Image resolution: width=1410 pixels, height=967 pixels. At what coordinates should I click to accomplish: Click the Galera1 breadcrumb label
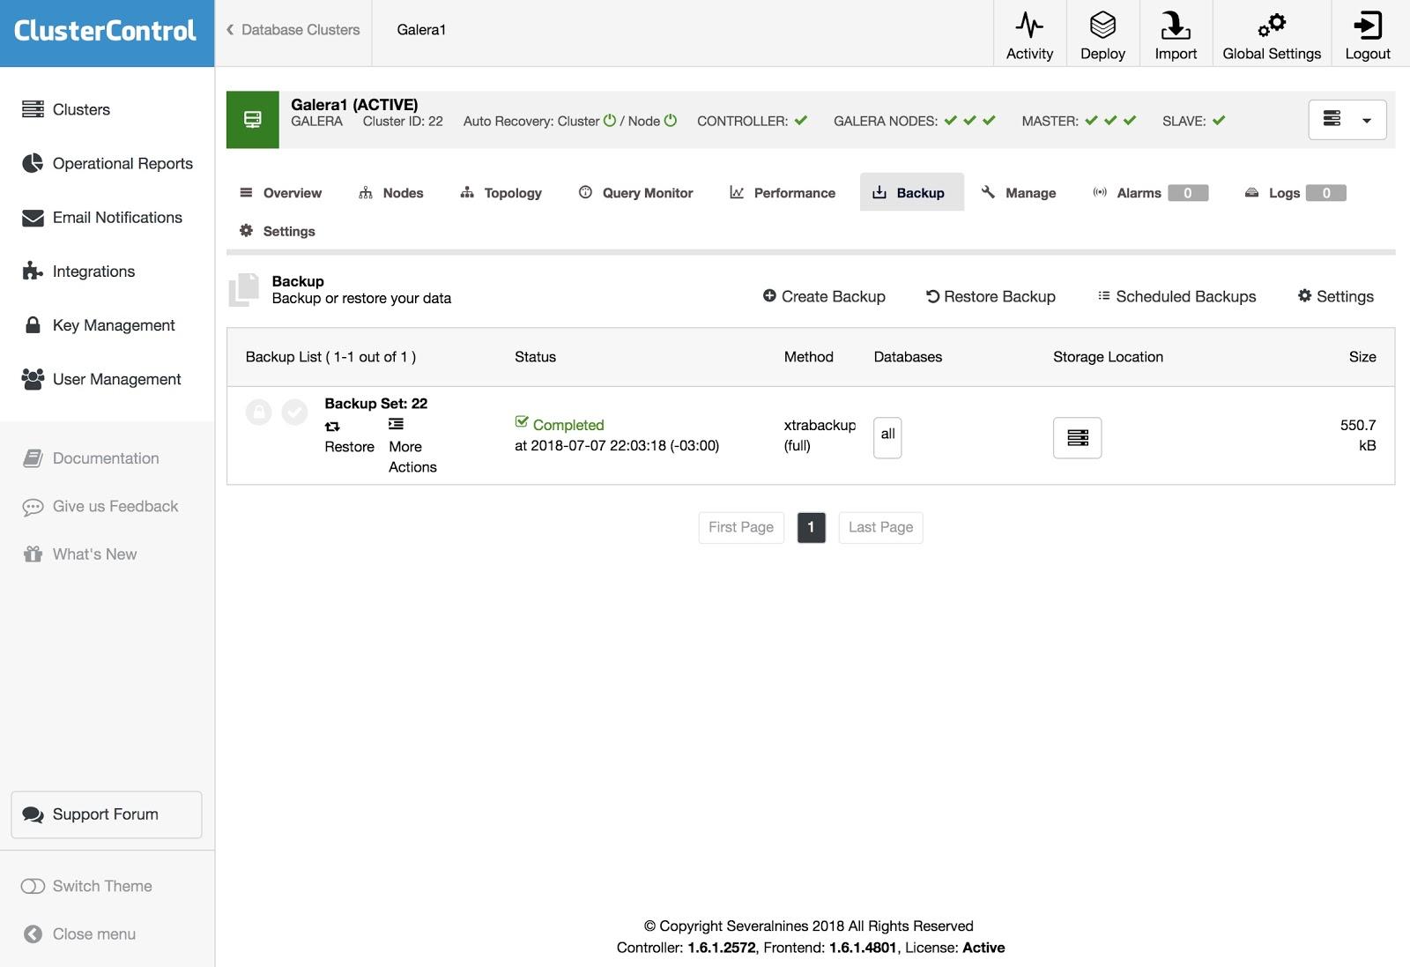[x=421, y=30]
